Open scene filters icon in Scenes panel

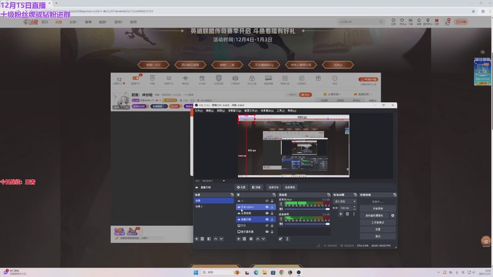[209, 239]
